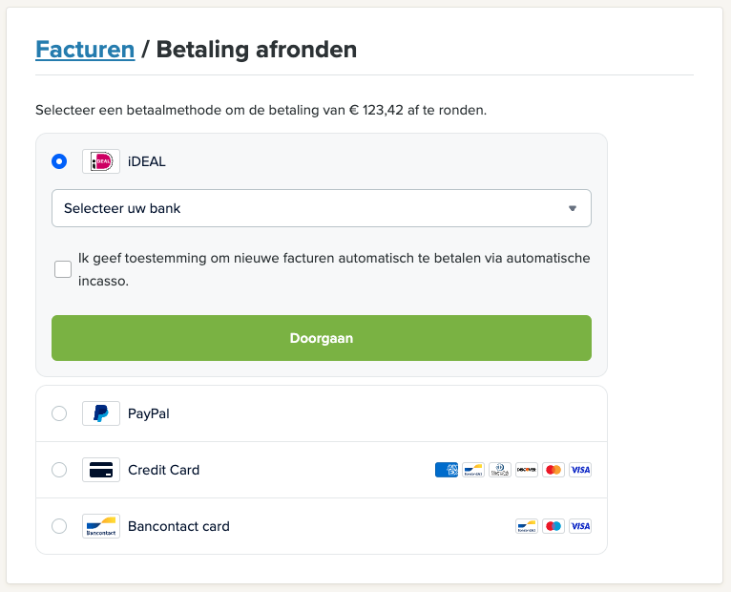Choose the PayPal radio button

coord(59,413)
